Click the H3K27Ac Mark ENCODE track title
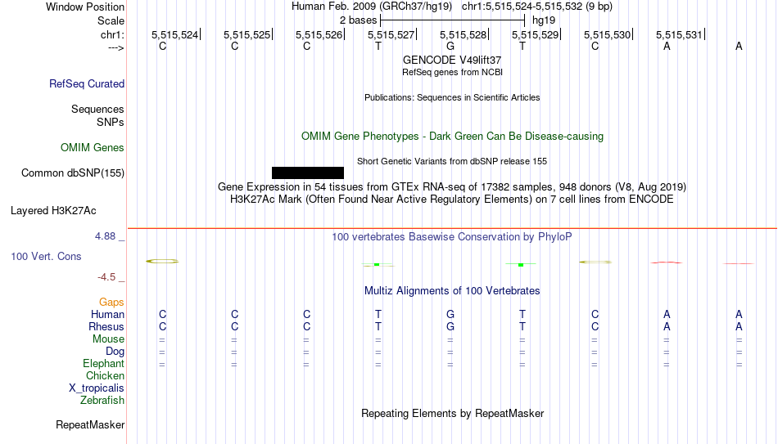Screen dimensions: 778x444 452,200
